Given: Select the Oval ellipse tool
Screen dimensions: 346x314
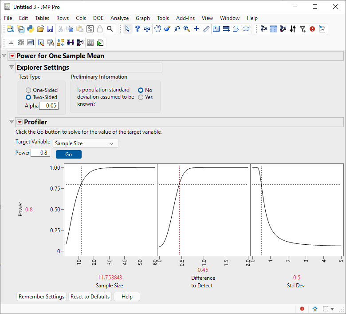Looking at the screenshot, I should (246, 29).
